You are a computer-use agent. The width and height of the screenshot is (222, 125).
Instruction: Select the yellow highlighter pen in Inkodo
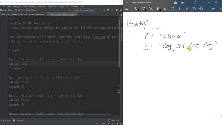coord(151,9)
